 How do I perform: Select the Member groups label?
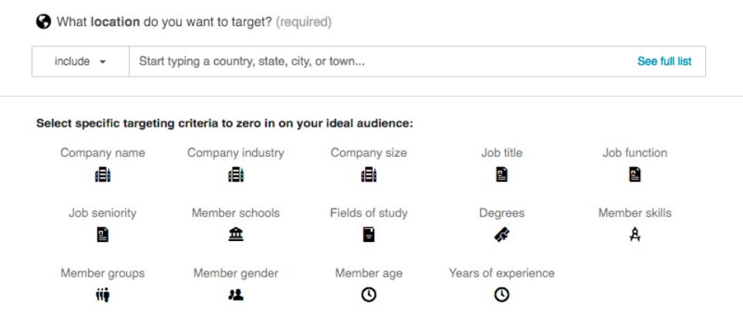point(102,274)
